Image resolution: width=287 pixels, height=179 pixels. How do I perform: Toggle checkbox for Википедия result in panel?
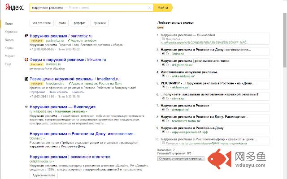click(163, 39)
